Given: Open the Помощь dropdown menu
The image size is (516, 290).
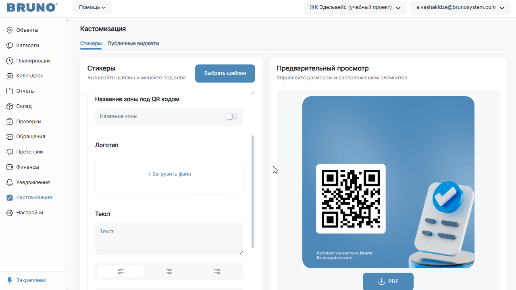Looking at the screenshot, I should coord(92,7).
